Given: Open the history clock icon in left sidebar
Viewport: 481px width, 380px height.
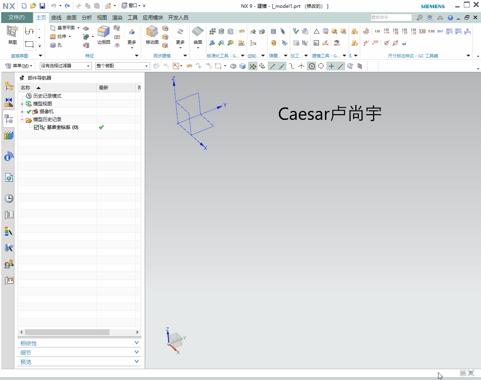Looking at the screenshot, I should [x=9, y=198].
